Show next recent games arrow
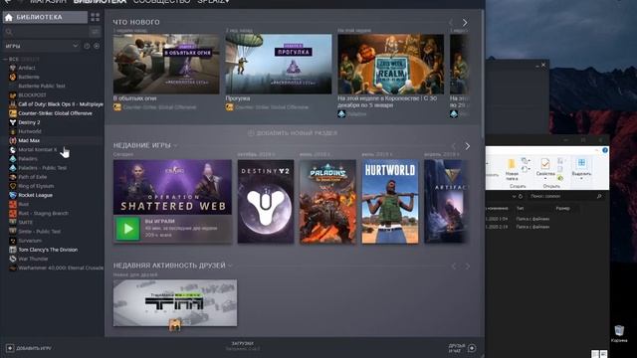637x358 pixels. (467, 146)
